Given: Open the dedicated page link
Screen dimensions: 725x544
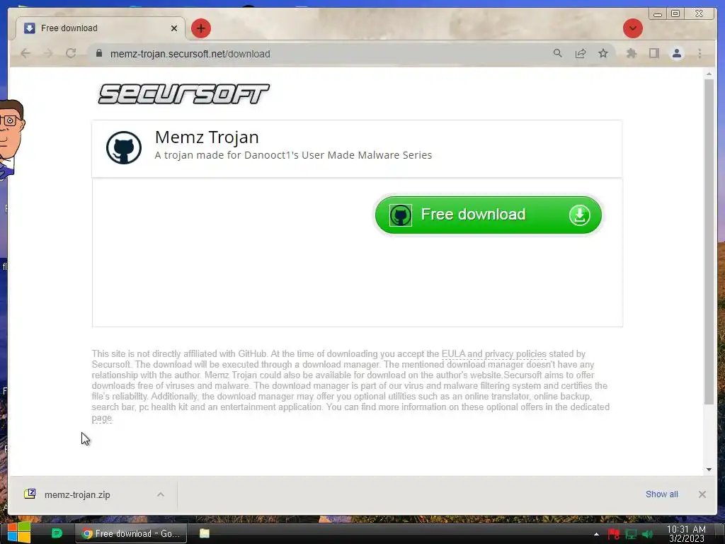Looking at the screenshot, I should click(102, 418).
